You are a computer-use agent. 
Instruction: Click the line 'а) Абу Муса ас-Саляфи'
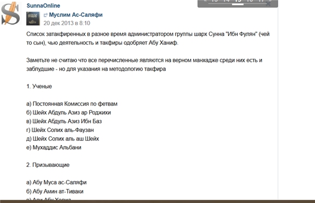coord(56,183)
